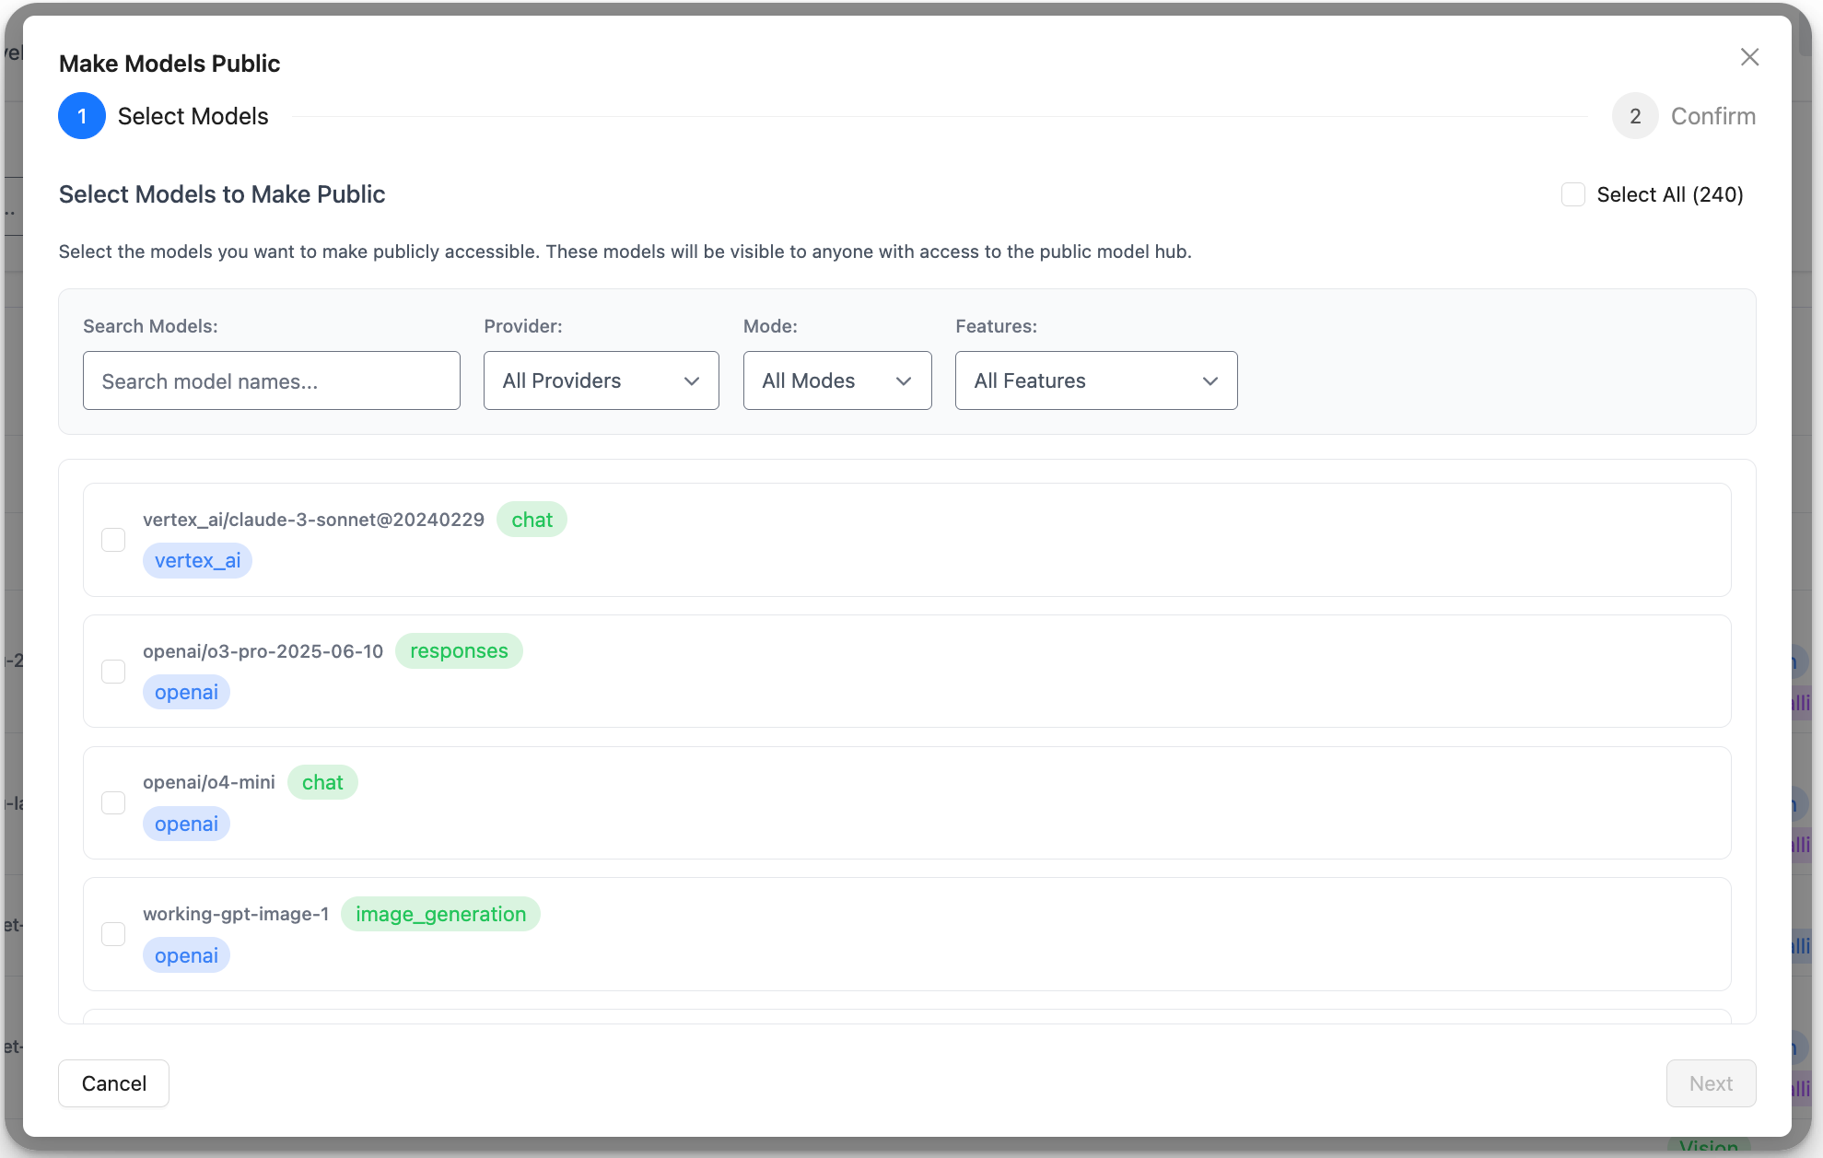This screenshot has height=1158, width=1823.
Task: Click the Search model names field
Action: (x=271, y=380)
